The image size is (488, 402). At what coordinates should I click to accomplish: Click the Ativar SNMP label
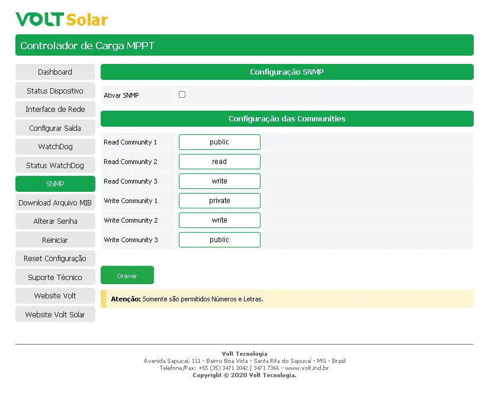point(121,95)
